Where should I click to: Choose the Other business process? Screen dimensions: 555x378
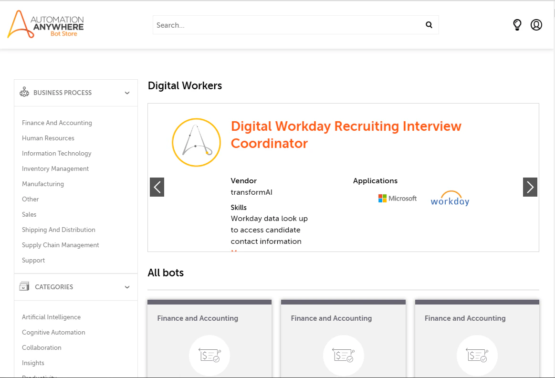(x=31, y=199)
